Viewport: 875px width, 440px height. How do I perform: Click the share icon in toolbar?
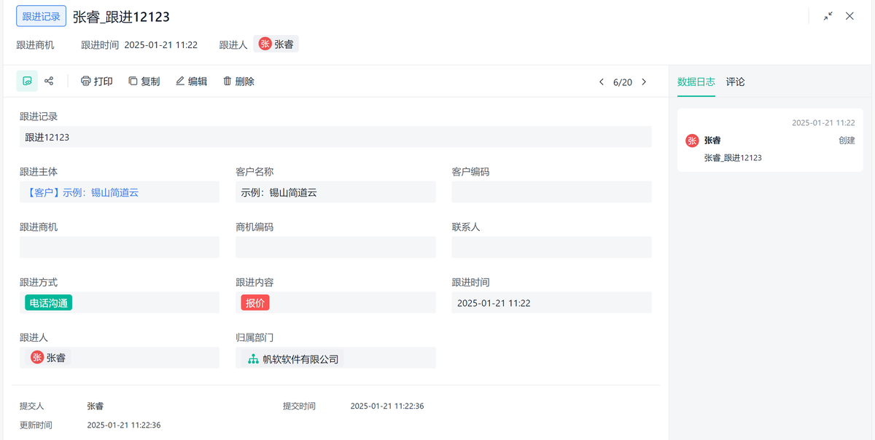coord(49,81)
